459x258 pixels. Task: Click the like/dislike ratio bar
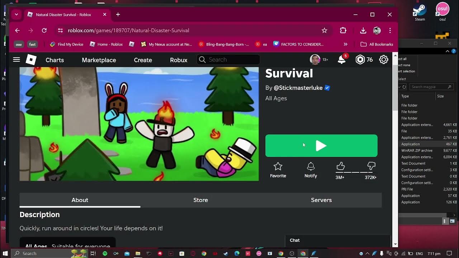pos(356,172)
